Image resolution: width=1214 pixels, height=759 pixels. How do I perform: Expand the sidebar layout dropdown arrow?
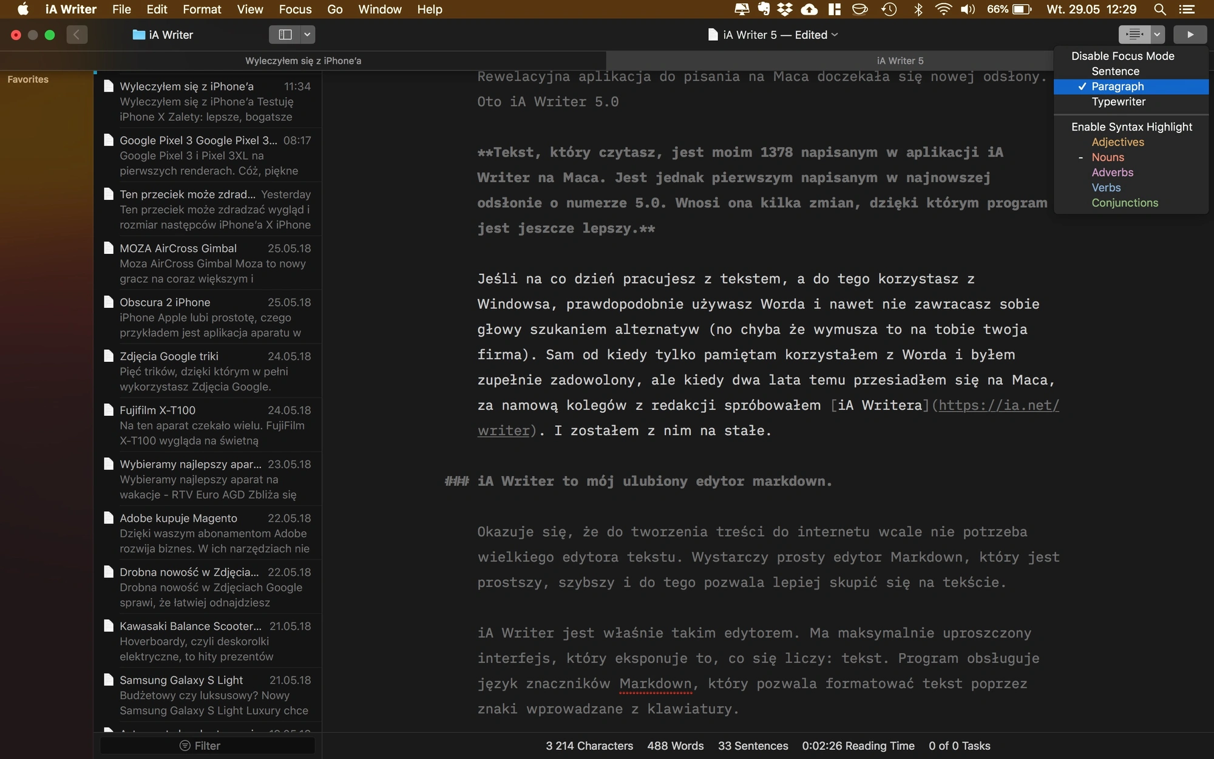click(x=307, y=35)
